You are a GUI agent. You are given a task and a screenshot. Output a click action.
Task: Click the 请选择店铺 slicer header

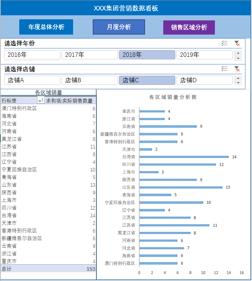[20, 69]
